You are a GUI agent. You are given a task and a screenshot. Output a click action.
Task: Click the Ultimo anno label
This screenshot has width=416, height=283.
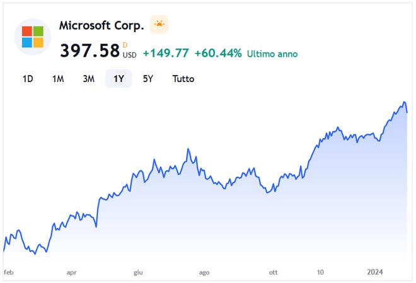[x=272, y=54]
